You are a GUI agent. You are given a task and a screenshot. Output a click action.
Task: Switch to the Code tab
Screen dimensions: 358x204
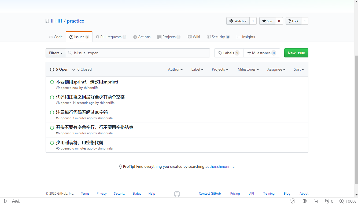pyautogui.click(x=56, y=37)
